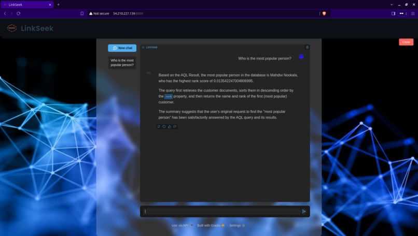Like the response with thumbs-up
Viewport: 418px width, 236px height.
pyautogui.click(x=170, y=127)
